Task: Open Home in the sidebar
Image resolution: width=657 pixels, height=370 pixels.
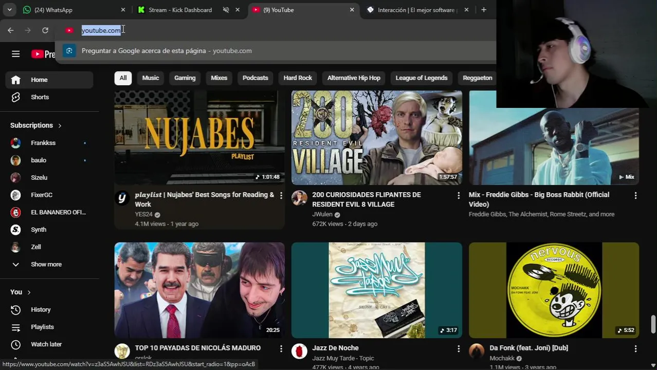Action: tap(49, 80)
